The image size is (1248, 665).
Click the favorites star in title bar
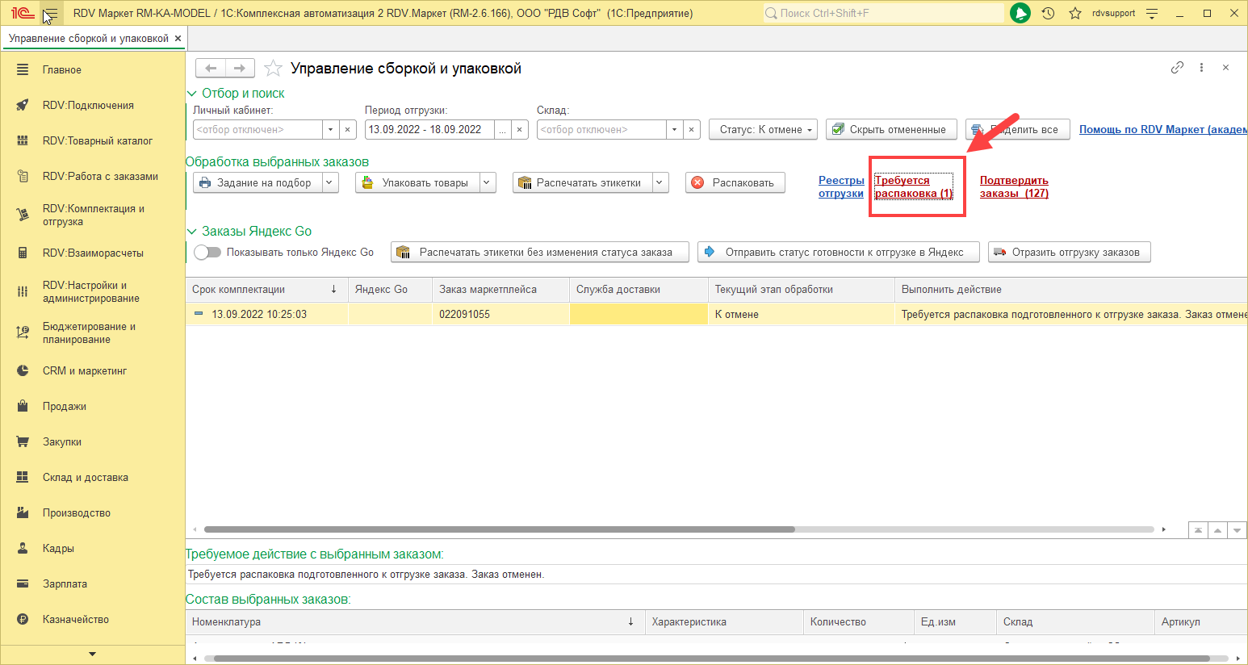click(x=1074, y=13)
